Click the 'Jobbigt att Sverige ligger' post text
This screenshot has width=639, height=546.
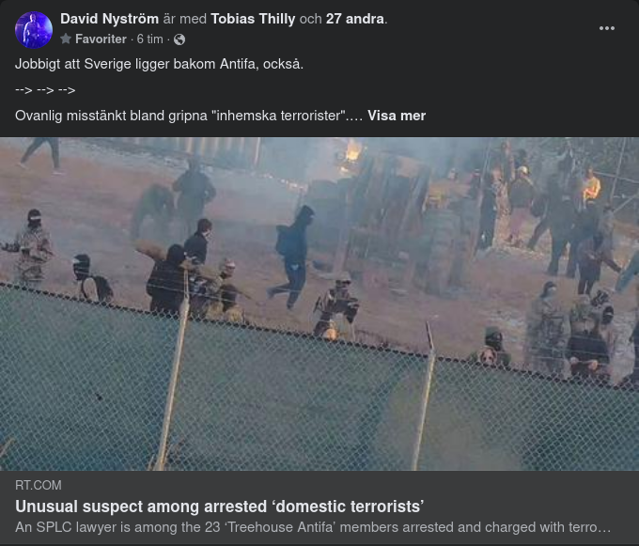click(160, 64)
